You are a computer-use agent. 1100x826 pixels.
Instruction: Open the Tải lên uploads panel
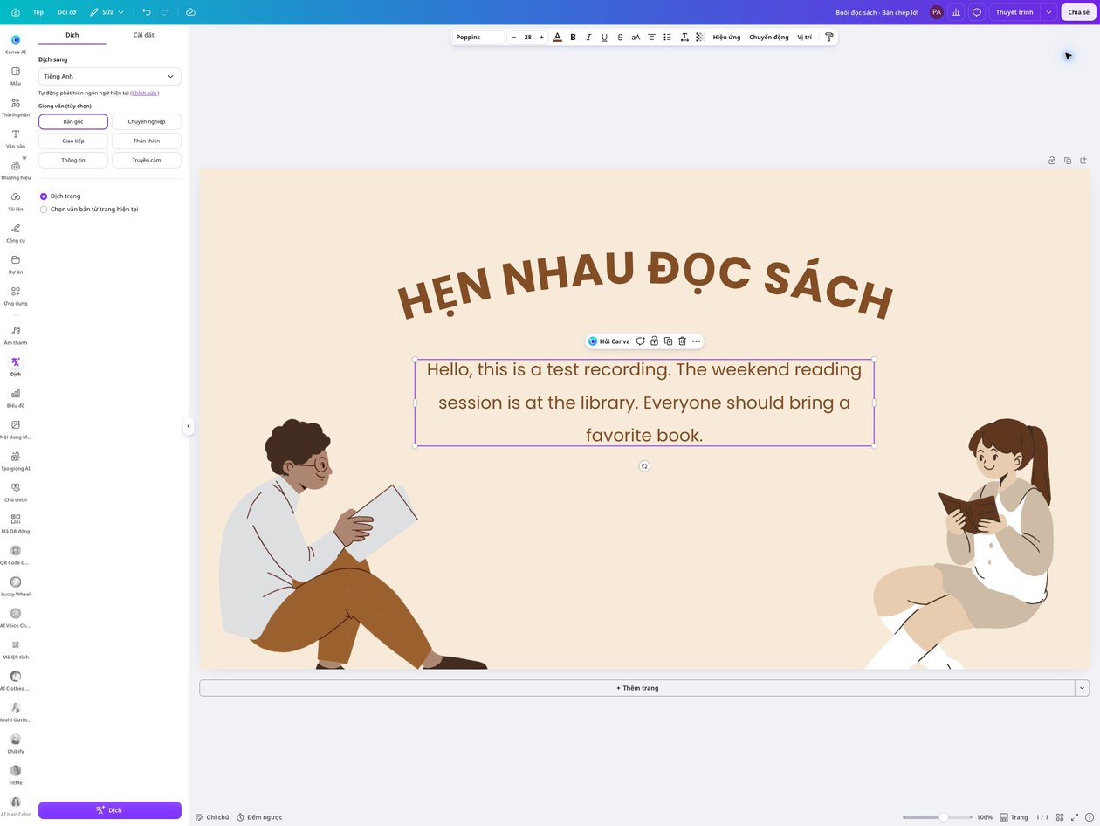[16, 202]
